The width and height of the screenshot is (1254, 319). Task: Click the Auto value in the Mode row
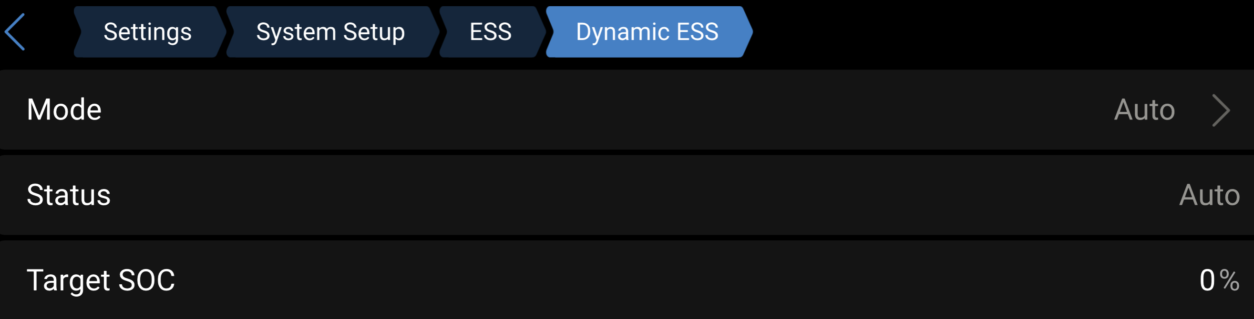(x=1144, y=110)
